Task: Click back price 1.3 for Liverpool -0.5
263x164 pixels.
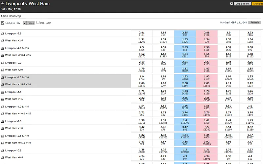Action: click(x=185, y=151)
